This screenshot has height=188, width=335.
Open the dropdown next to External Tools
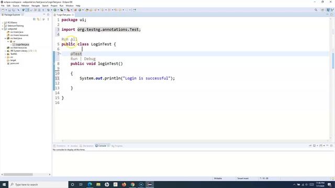point(71,10)
